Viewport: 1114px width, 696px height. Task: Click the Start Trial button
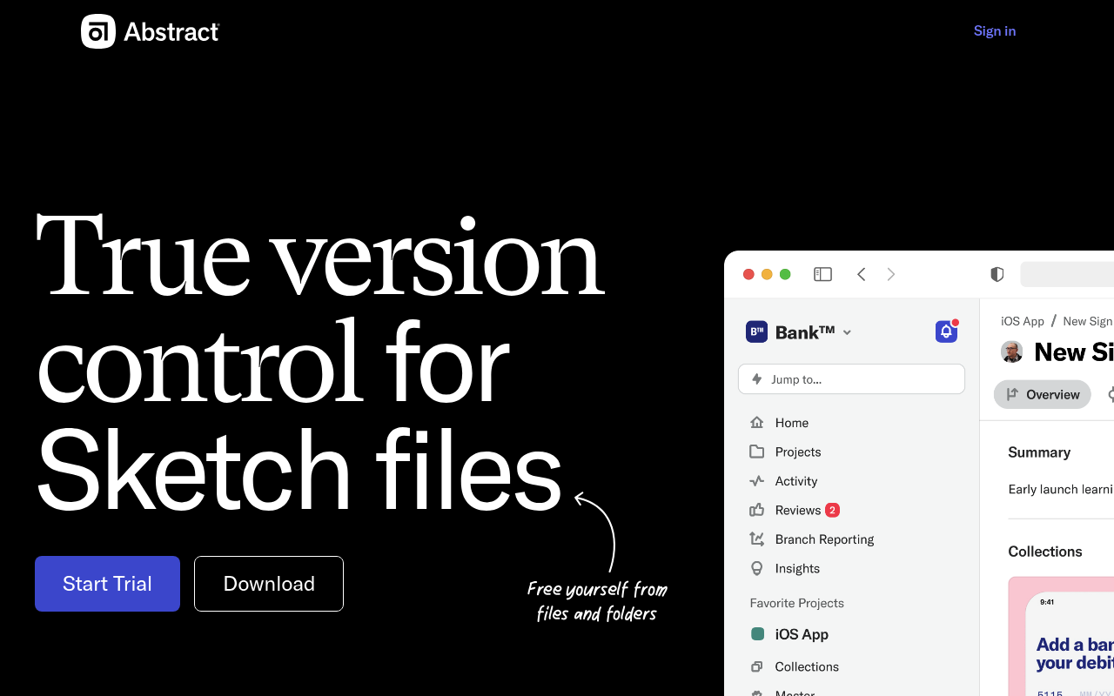(107, 584)
